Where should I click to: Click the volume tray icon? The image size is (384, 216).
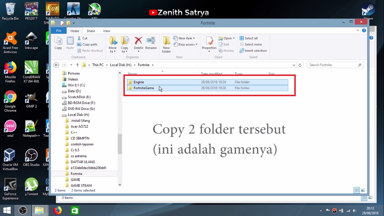354,211
